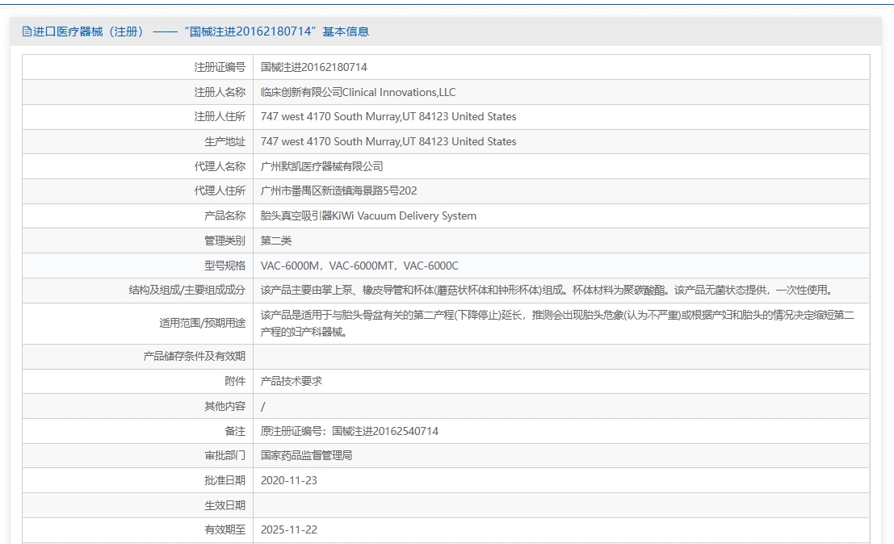Screen dimensions: 894x544
Task: Select the intended use text starting 该产品是适用于
Action: (x=557, y=324)
